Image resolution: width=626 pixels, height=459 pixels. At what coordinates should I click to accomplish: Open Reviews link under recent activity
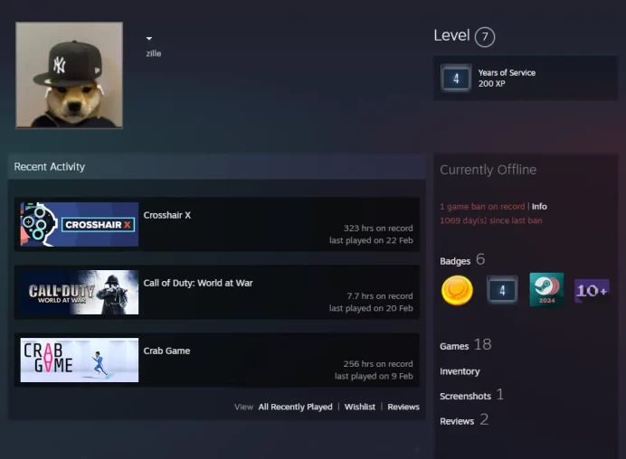(403, 407)
